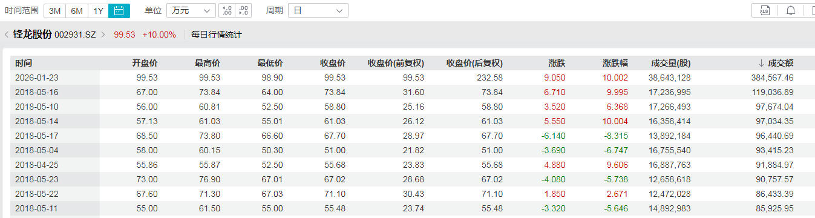Sort by 最高价 column header
Viewport: 815px width, 218px height.
[208, 63]
